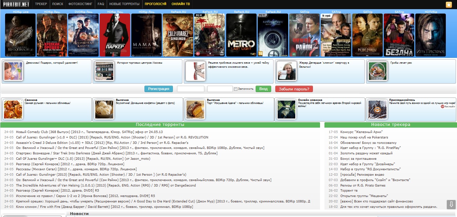
Task: Open Исключение из правил torrent link
Action: click(85, 196)
